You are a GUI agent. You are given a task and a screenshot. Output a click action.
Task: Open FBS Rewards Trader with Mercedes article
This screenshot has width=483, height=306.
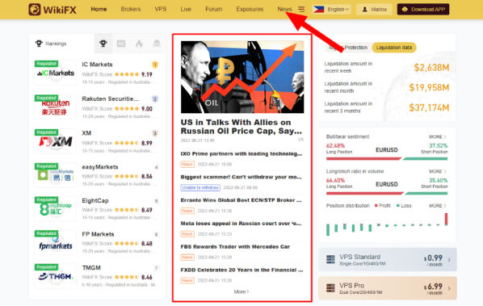235,246
